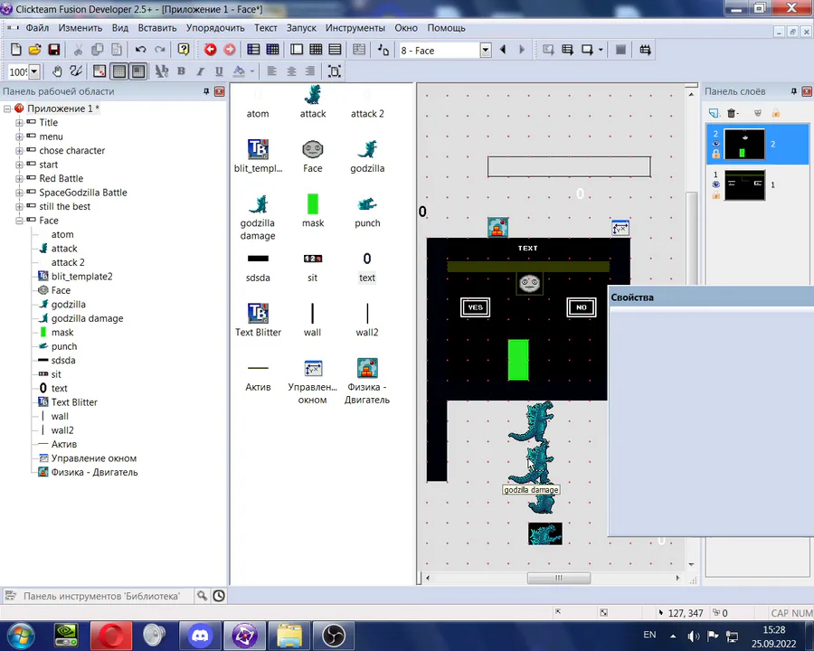Open the build and run options arrow
814x651 pixels.
click(x=601, y=50)
